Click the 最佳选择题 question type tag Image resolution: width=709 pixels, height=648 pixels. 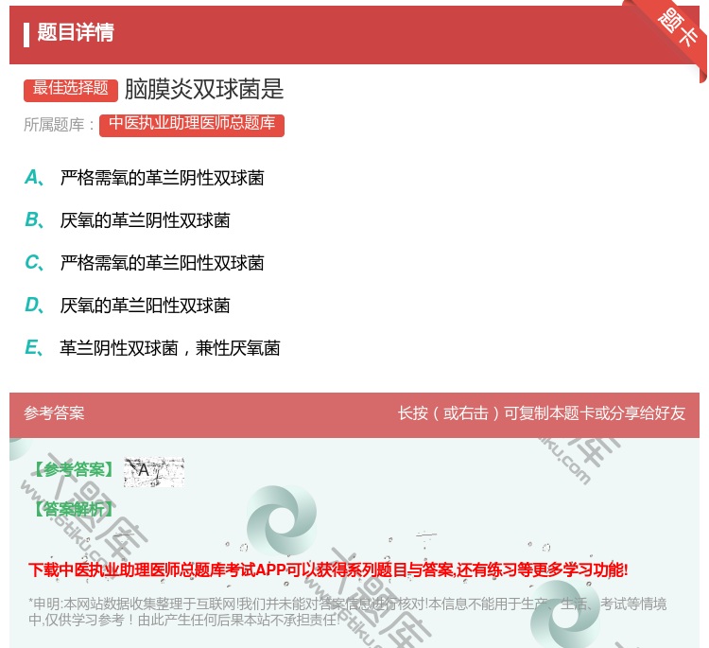coord(71,89)
